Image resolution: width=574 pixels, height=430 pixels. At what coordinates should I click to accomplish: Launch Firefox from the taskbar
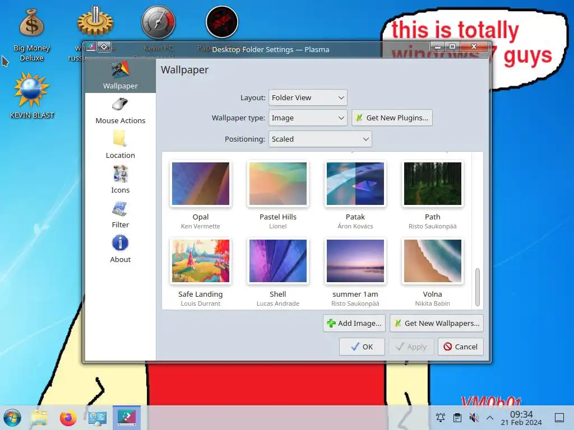click(x=68, y=418)
